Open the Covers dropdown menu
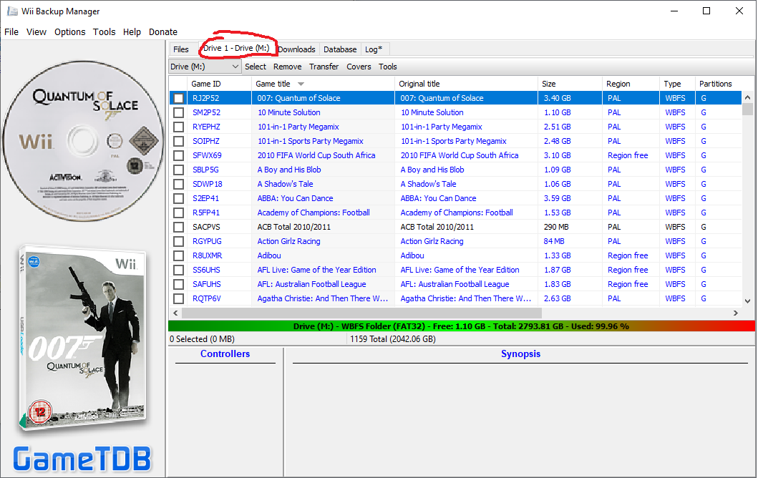The height and width of the screenshot is (478, 758). click(359, 67)
